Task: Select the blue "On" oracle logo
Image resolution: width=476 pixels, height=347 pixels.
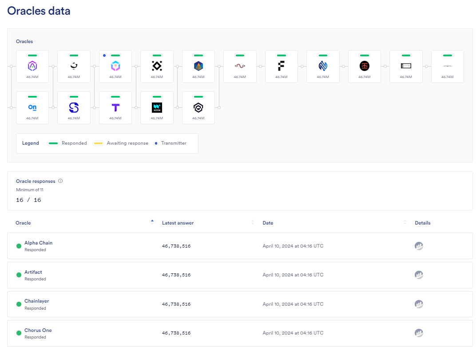Action: coord(32,107)
